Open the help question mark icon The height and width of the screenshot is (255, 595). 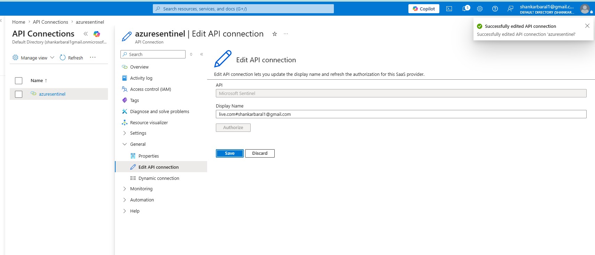point(495,9)
